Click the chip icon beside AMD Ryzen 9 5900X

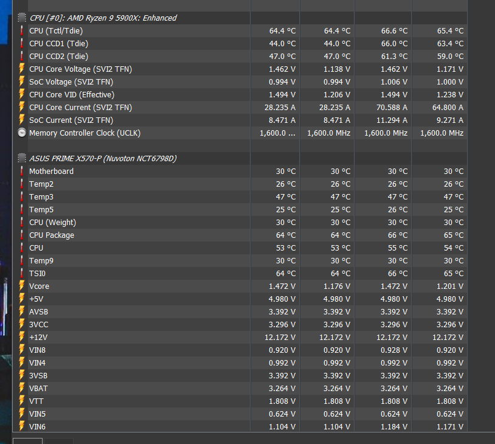[x=22, y=18]
